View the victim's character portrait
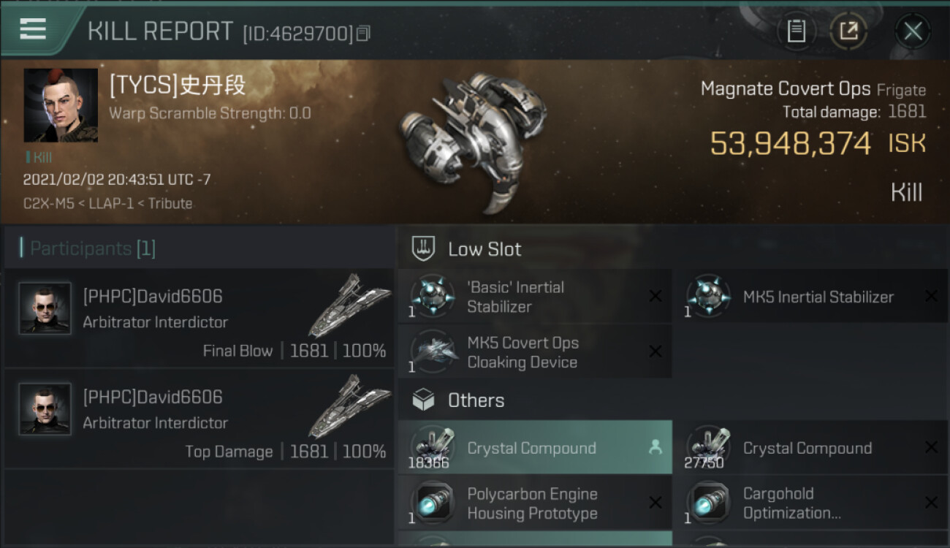The image size is (950, 548). (x=61, y=105)
